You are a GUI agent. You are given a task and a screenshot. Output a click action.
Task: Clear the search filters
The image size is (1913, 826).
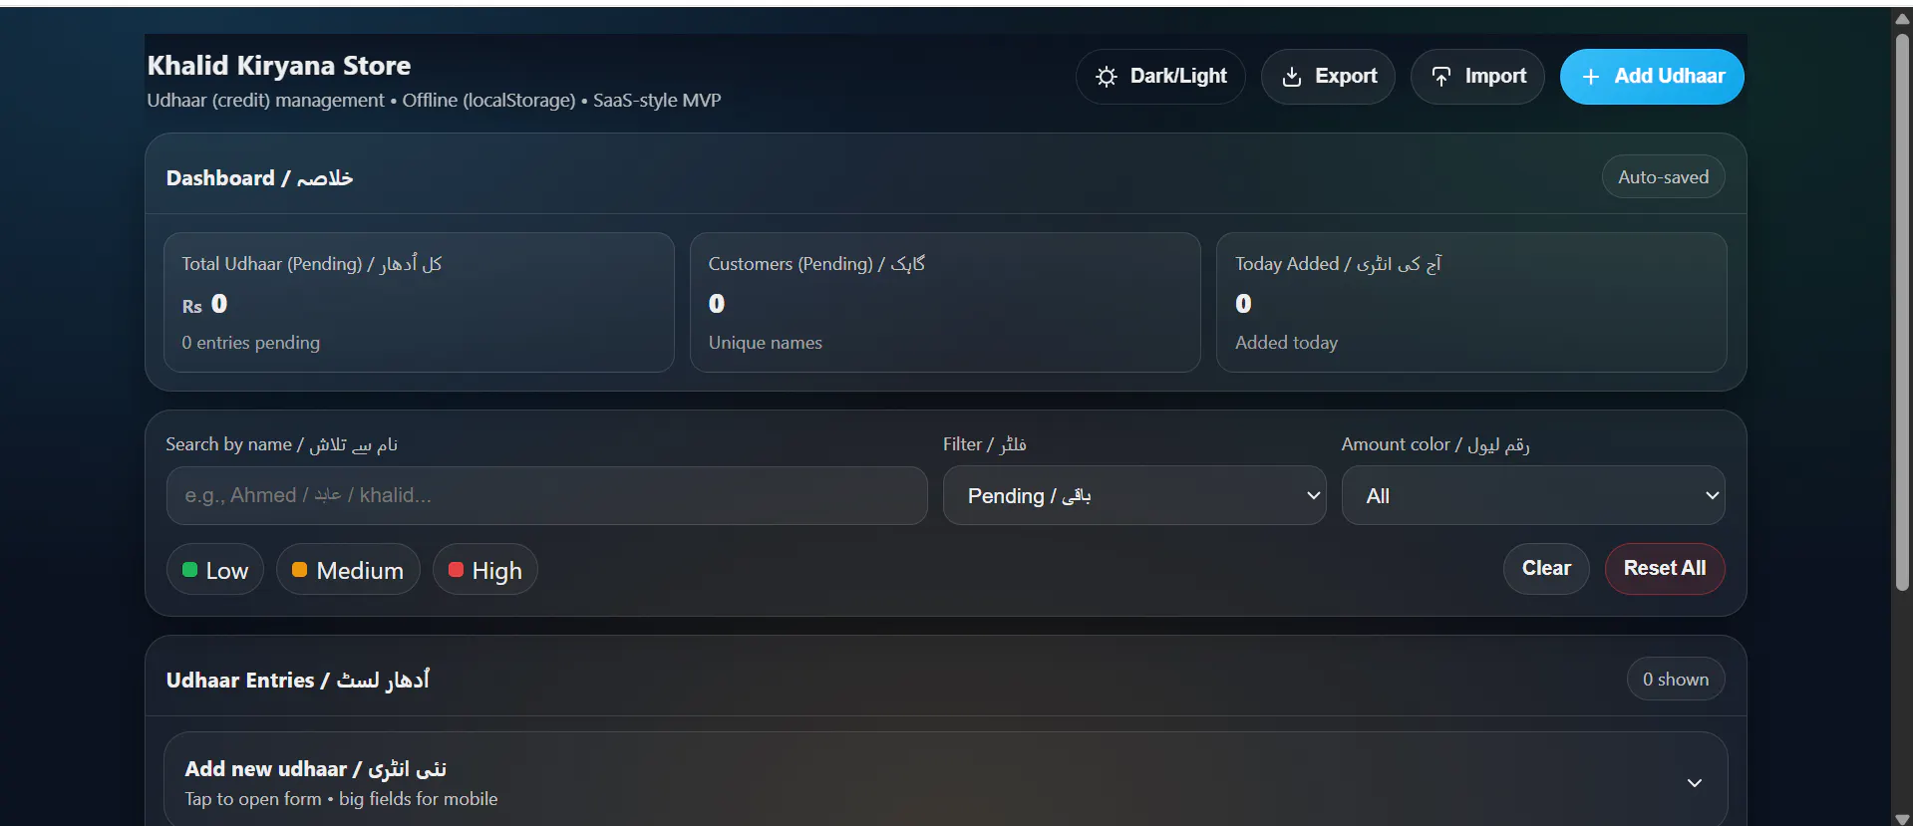[1546, 569]
